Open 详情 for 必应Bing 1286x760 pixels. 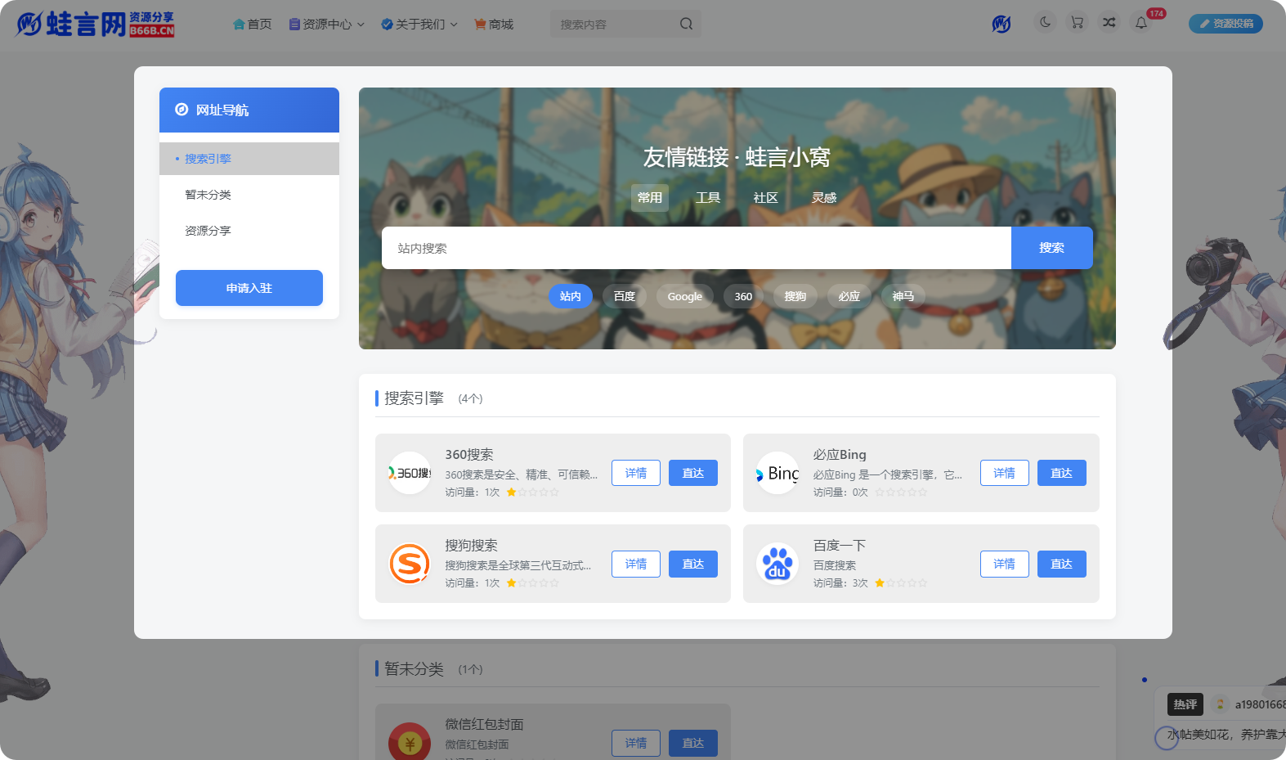[x=1005, y=473]
